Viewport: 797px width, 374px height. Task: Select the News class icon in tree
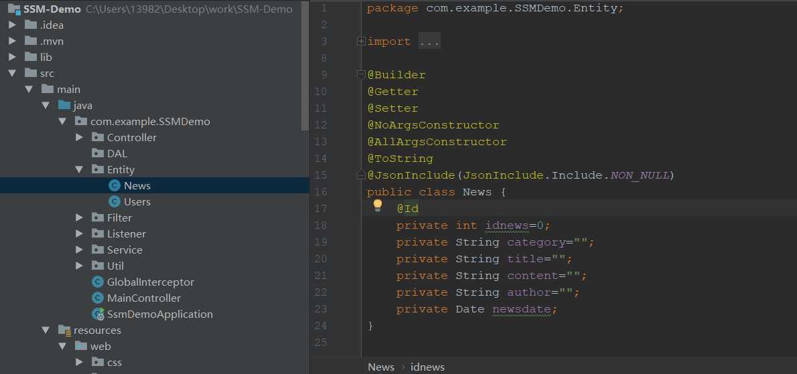pyautogui.click(x=115, y=185)
